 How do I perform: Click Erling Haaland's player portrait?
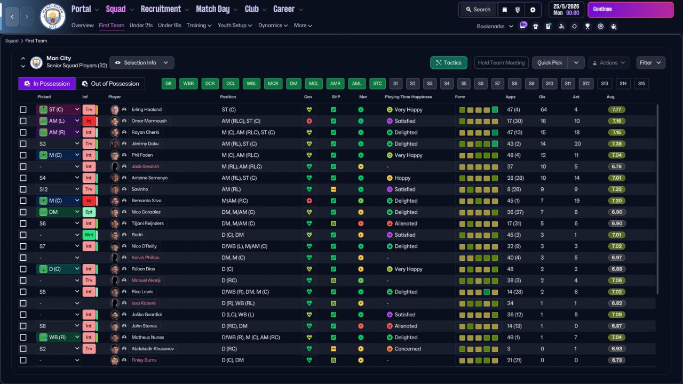[115, 110]
